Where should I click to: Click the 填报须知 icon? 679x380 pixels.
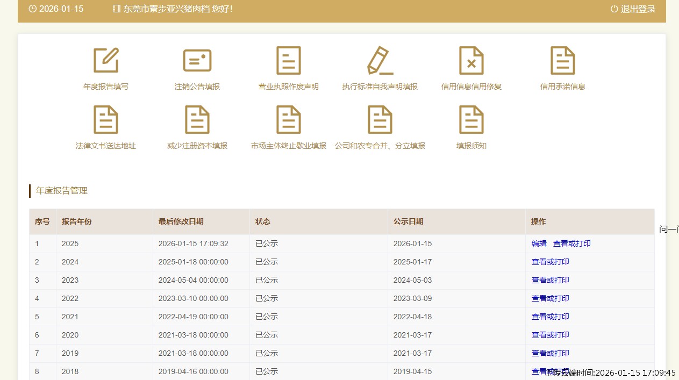(x=471, y=119)
